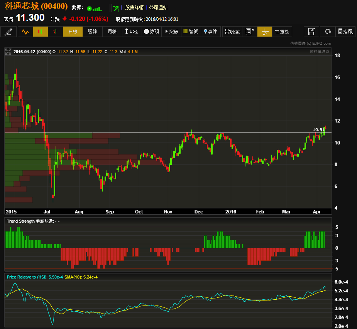Click the 比較 compare button
The height and width of the screenshot is (329, 357).
232,32
